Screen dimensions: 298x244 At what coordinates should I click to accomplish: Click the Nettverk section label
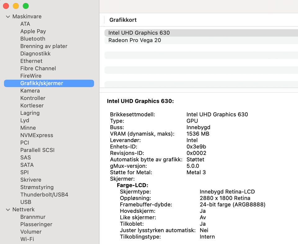pos(24,210)
